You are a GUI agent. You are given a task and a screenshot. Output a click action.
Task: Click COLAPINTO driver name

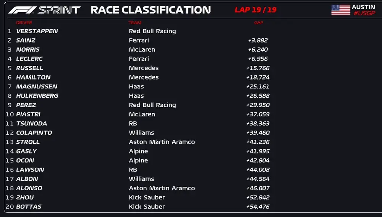pos(34,133)
